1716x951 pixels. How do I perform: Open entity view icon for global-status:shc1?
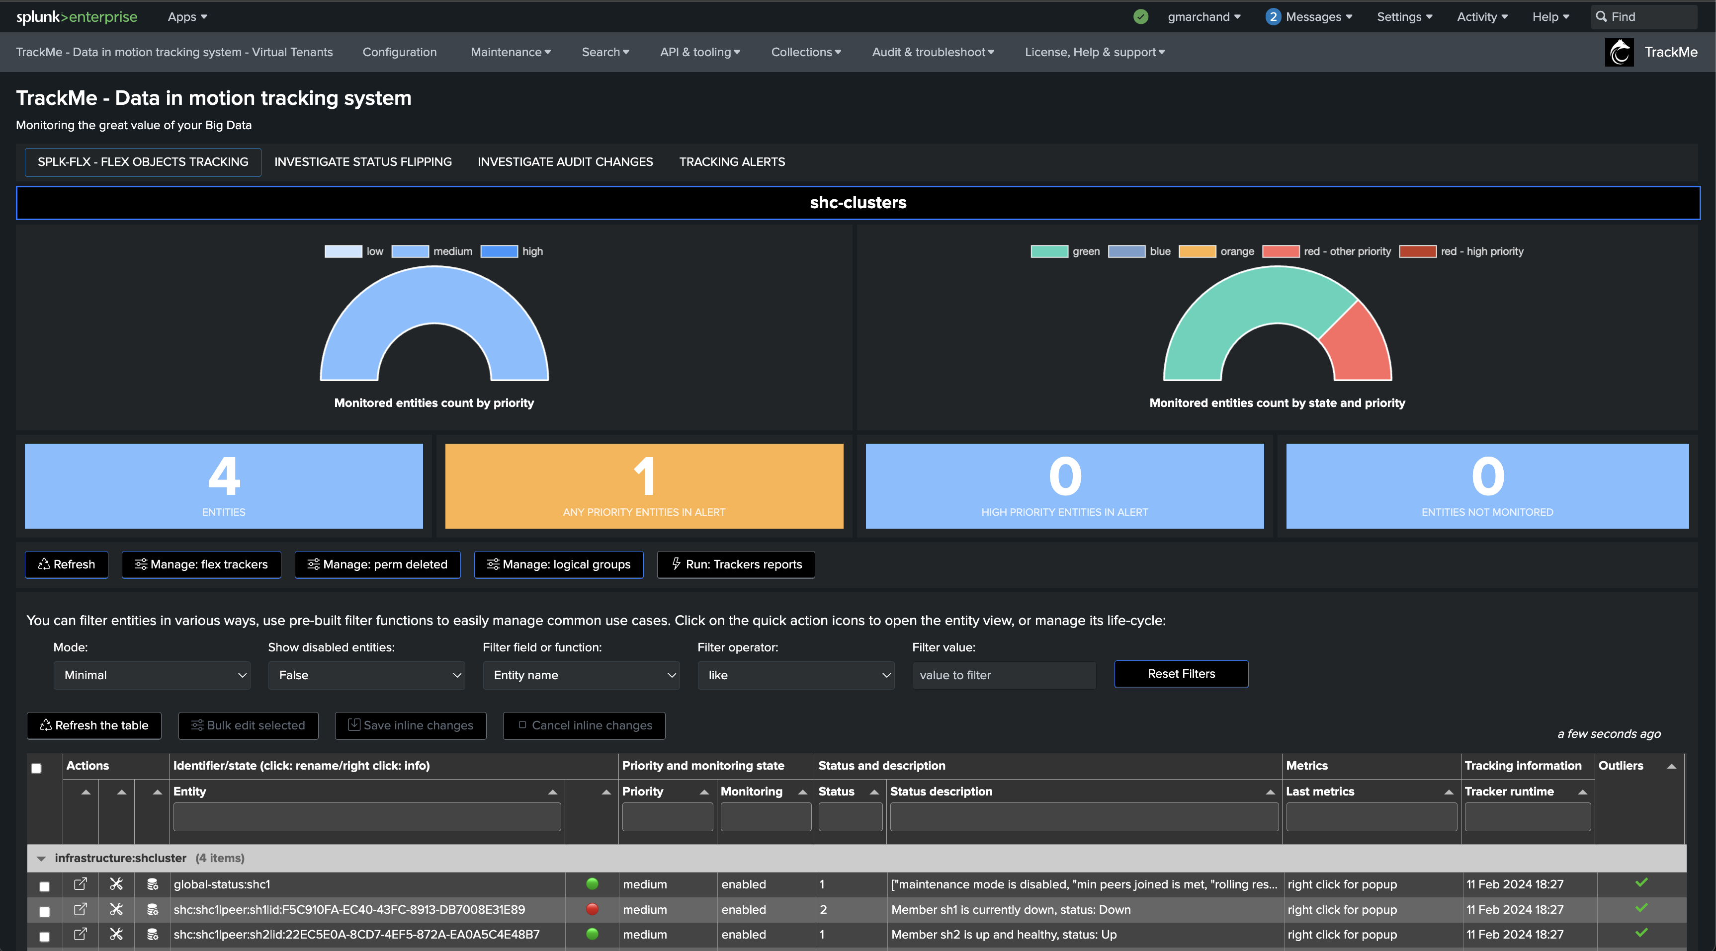click(80, 884)
